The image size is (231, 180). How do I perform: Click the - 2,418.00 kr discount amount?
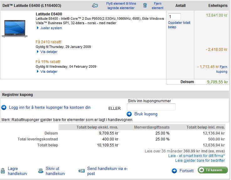(x=216, y=50)
